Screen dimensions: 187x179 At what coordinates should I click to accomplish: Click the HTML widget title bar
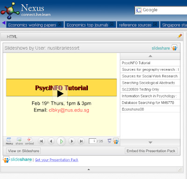pos(92,37)
